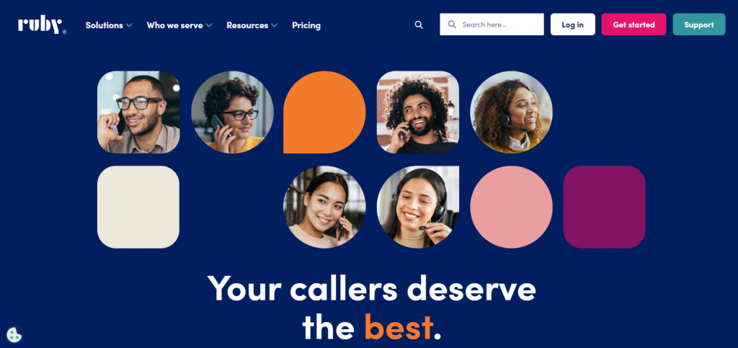
Task: Expand the Resources dropdown chevron
Action: [x=275, y=25]
